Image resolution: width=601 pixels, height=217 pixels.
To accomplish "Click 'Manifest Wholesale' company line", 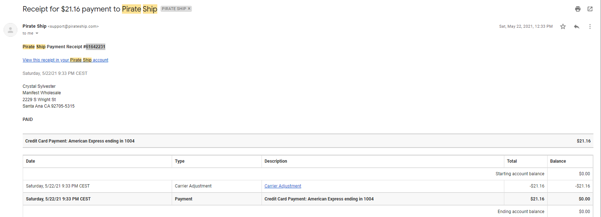I will click(41, 93).
